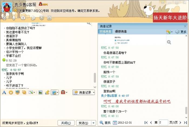Open the magic emoticons icon
189x127 pixels.
click(x=18, y=92)
